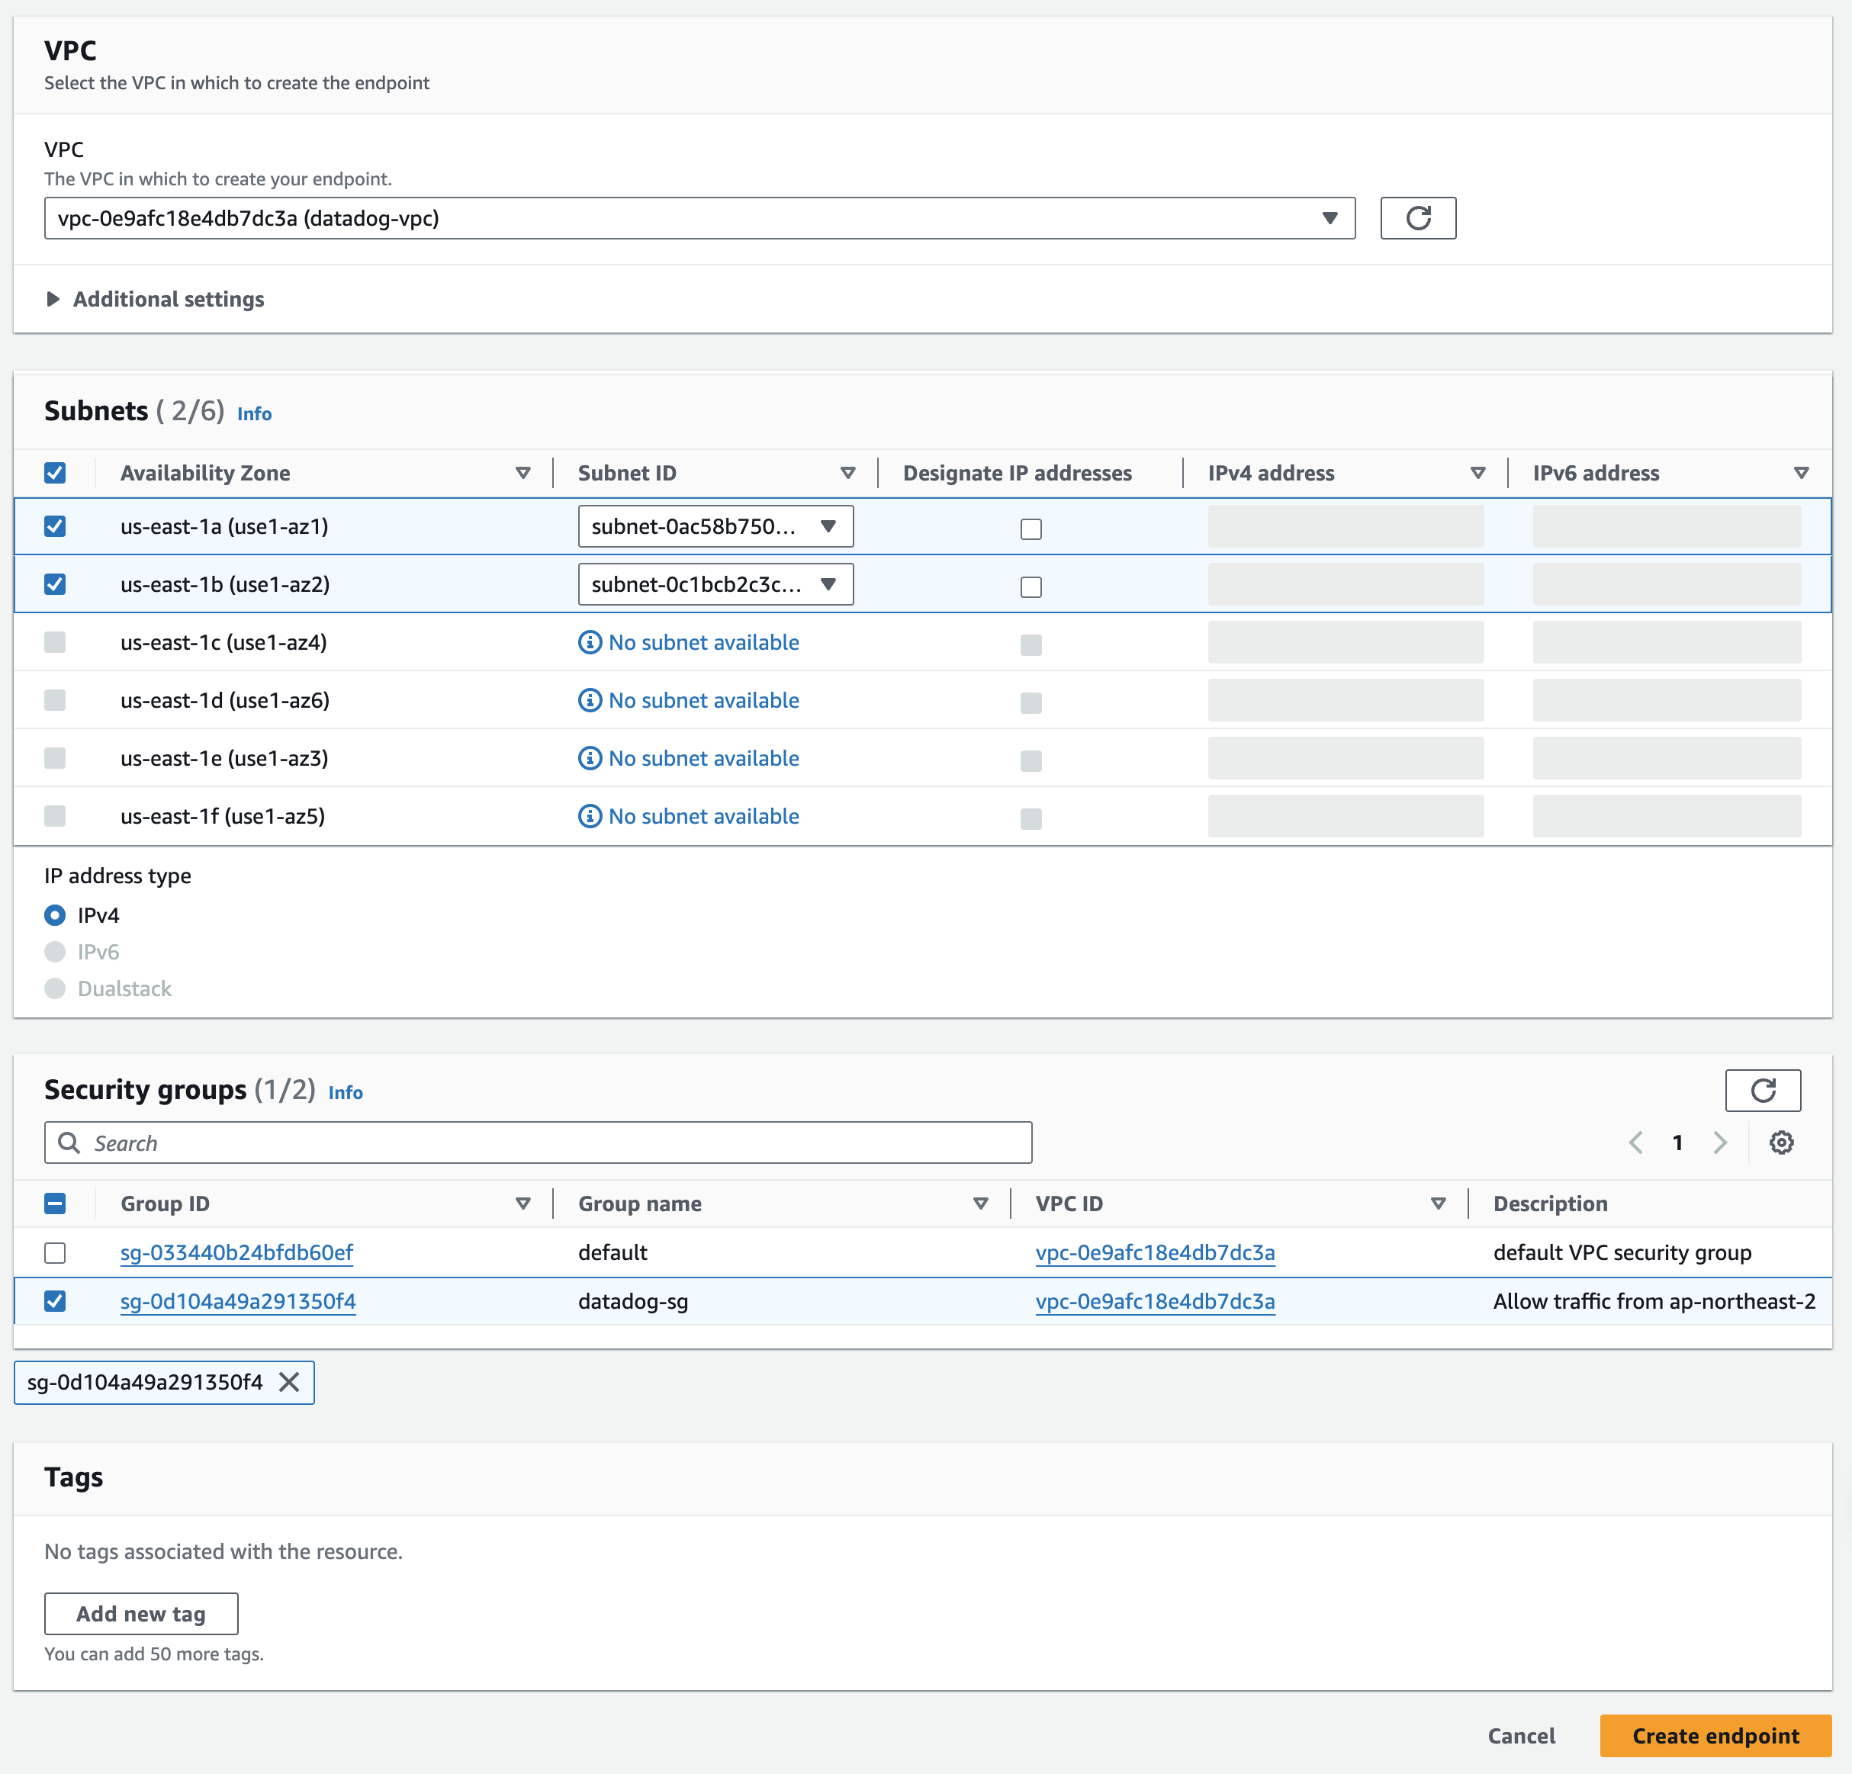Click info icon for us-east-1f subnet
The height and width of the screenshot is (1774, 1852).
590,816
